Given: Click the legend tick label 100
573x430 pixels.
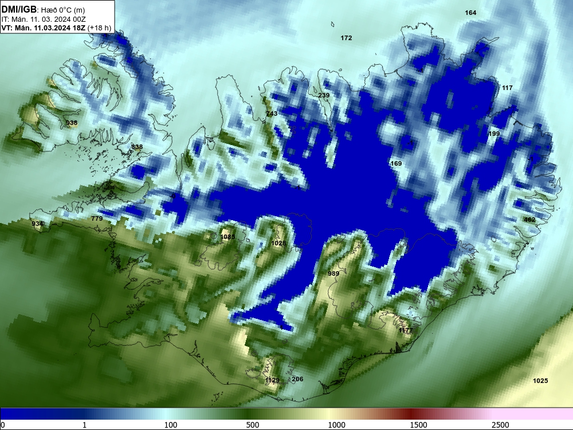Looking at the screenshot, I should (171, 425).
